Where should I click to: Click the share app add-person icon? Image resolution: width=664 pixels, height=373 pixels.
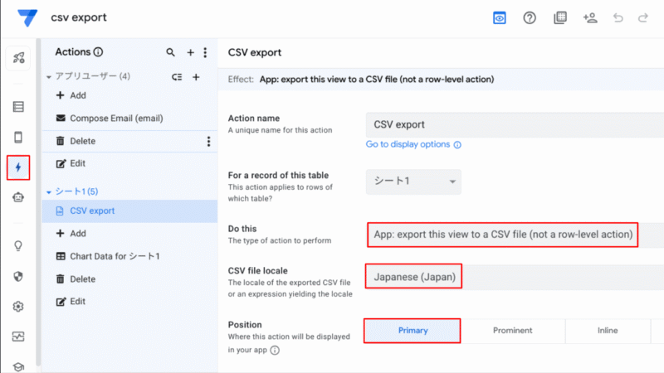click(590, 17)
